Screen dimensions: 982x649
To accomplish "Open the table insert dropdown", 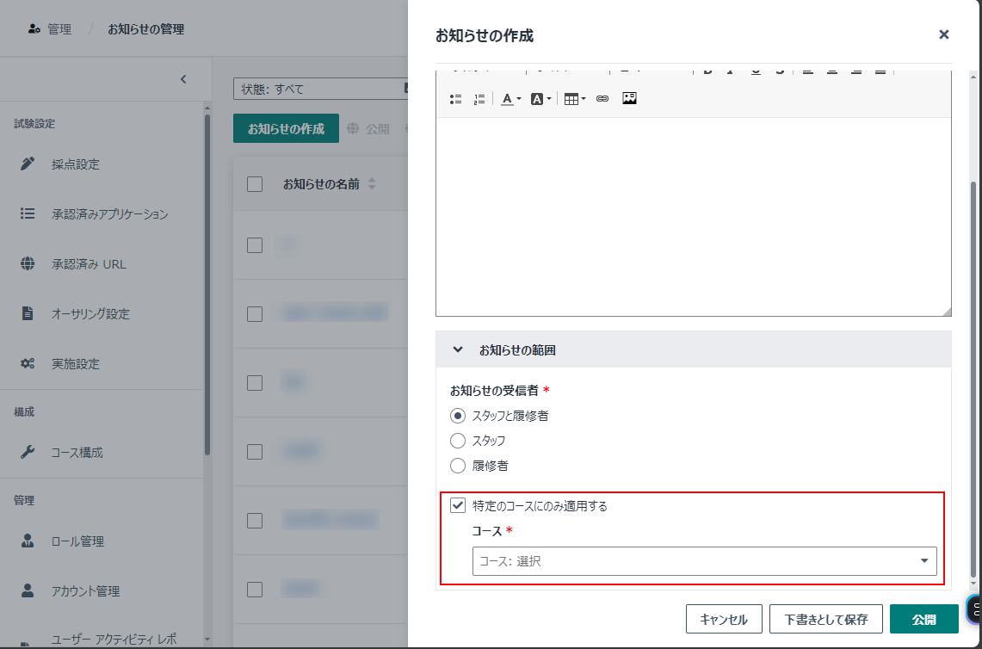I will [x=574, y=99].
